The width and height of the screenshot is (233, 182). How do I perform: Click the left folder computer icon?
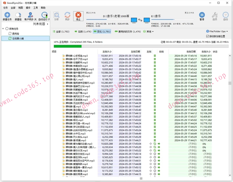(x=134, y=20)
